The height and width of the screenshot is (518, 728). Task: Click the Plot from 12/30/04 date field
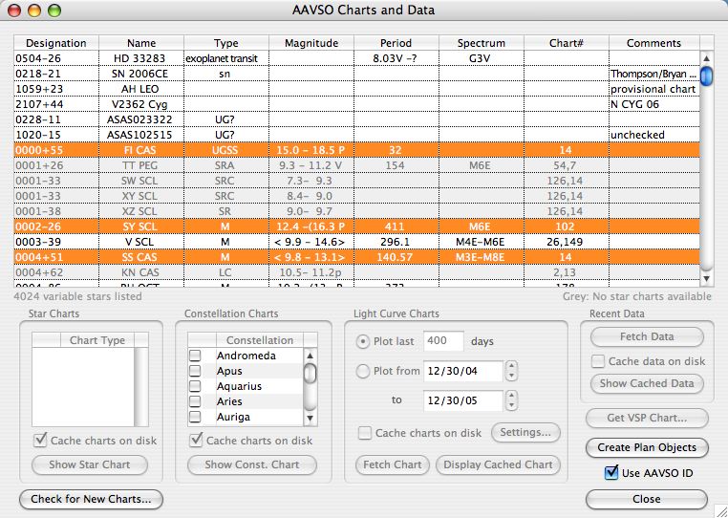[463, 371]
